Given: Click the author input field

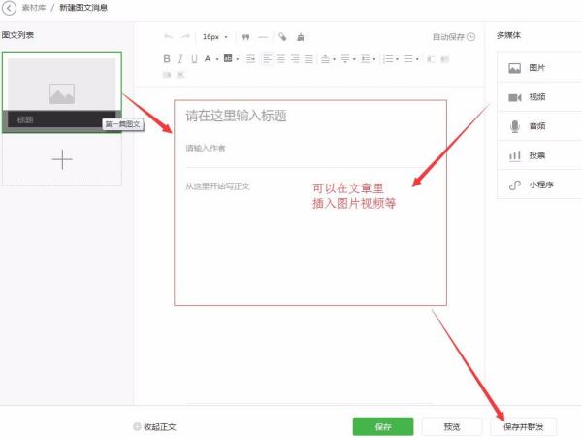Looking at the screenshot, I should [x=310, y=148].
